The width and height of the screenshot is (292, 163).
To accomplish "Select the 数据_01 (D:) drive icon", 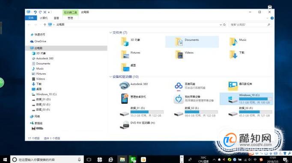I will (125, 113).
